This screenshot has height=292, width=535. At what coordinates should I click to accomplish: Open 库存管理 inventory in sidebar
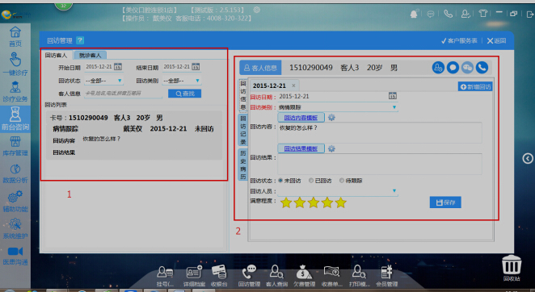pos(15,146)
